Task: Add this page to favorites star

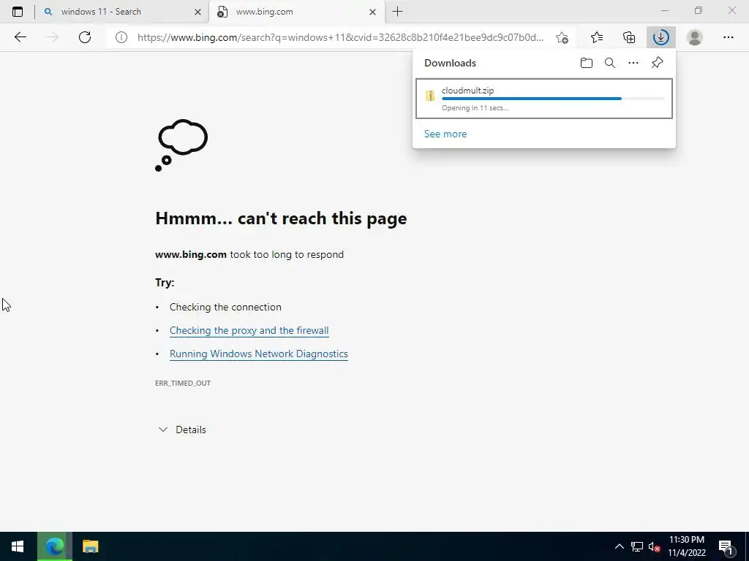Action: (x=562, y=37)
